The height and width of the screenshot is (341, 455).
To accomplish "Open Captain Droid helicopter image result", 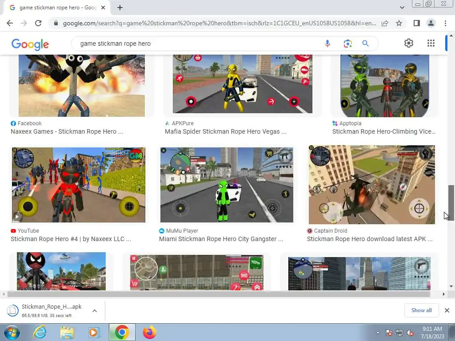I will [x=372, y=185].
